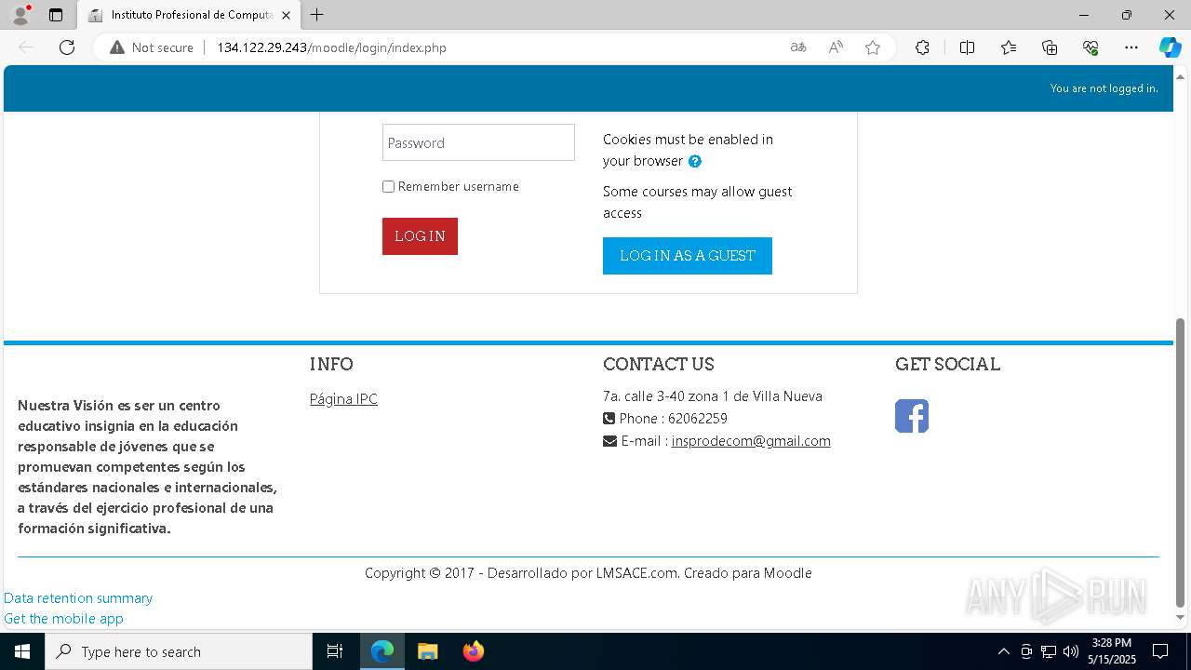Click the 'Nuestra Visión' paragraph text
Viewport: 1191px width, 670px height.
coord(147,467)
